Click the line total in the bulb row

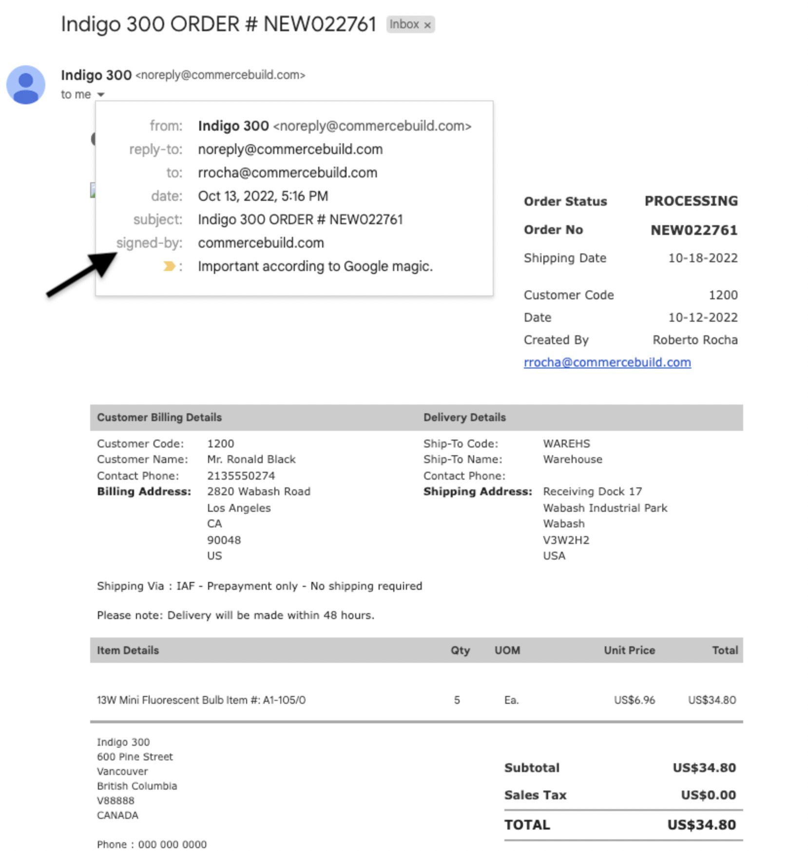click(712, 700)
